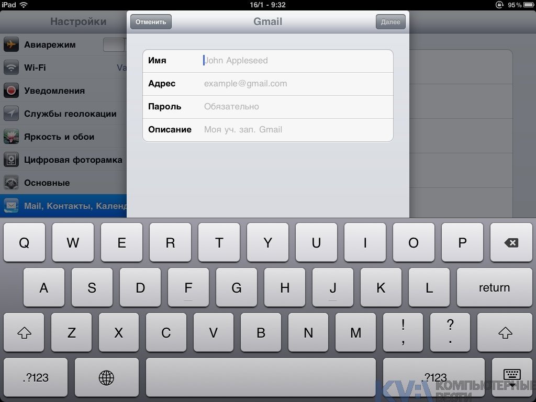Tap the F key
The image size is (536, 402).
[188, 287]
